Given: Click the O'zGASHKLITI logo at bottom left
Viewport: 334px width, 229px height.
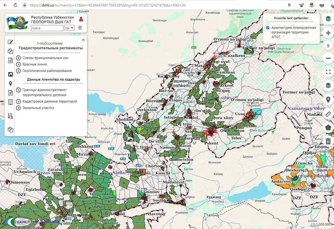Looking at the screenshot, I should coord(18,222).
